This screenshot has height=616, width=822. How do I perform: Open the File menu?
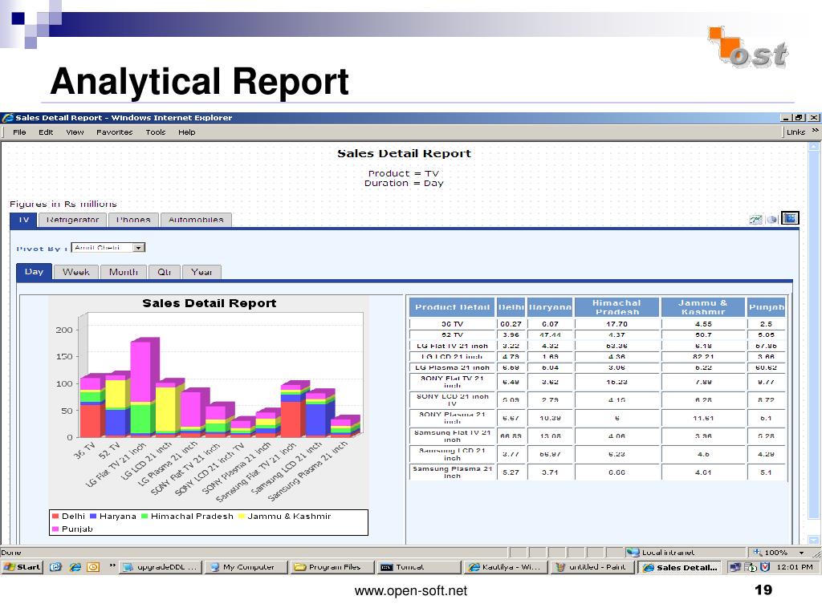[x=19, y=132]
